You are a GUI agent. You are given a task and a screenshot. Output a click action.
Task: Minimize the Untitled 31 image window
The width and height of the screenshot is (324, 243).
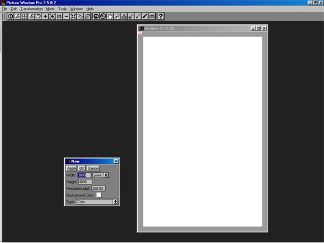253,28
